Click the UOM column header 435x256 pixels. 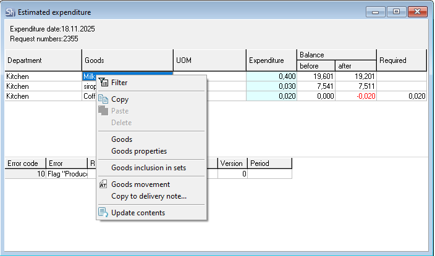[x=209, y=60]
